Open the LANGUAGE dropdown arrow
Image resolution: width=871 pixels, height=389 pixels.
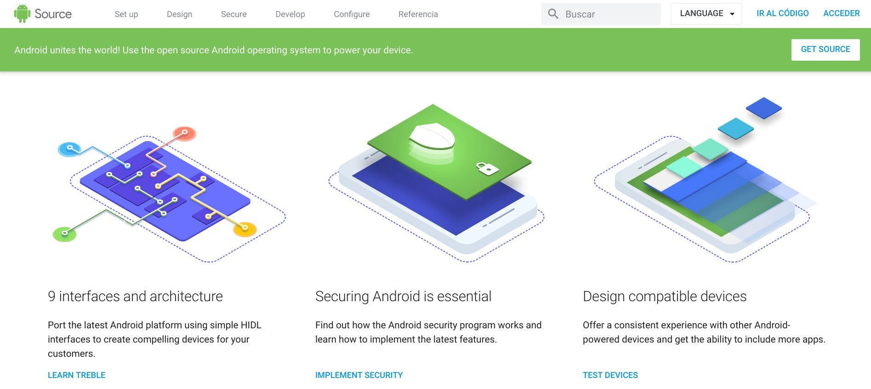pyautogui.click(x=732, y=14)
